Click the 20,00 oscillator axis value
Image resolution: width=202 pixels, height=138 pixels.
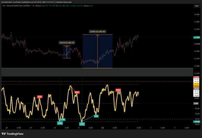[197, 98]
